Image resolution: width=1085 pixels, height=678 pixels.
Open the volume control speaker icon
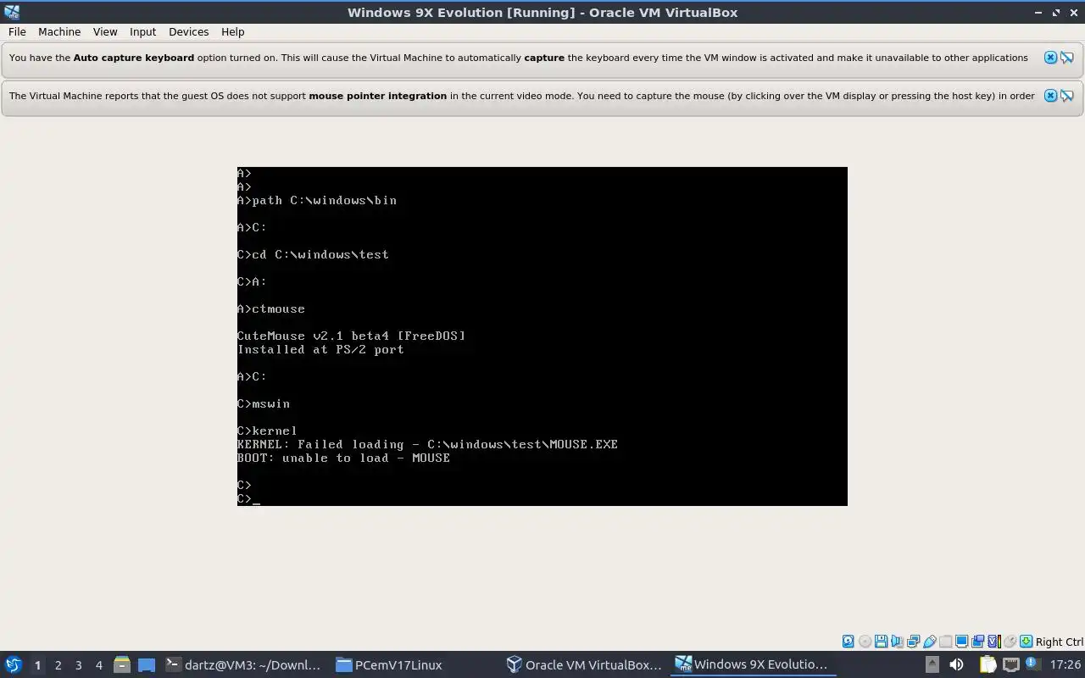(x=956, y=664)
